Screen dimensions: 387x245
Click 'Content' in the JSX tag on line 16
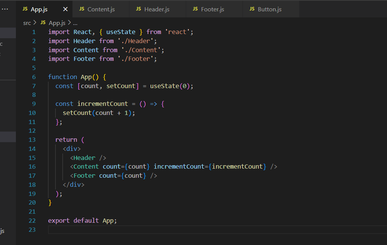point(86,167)
